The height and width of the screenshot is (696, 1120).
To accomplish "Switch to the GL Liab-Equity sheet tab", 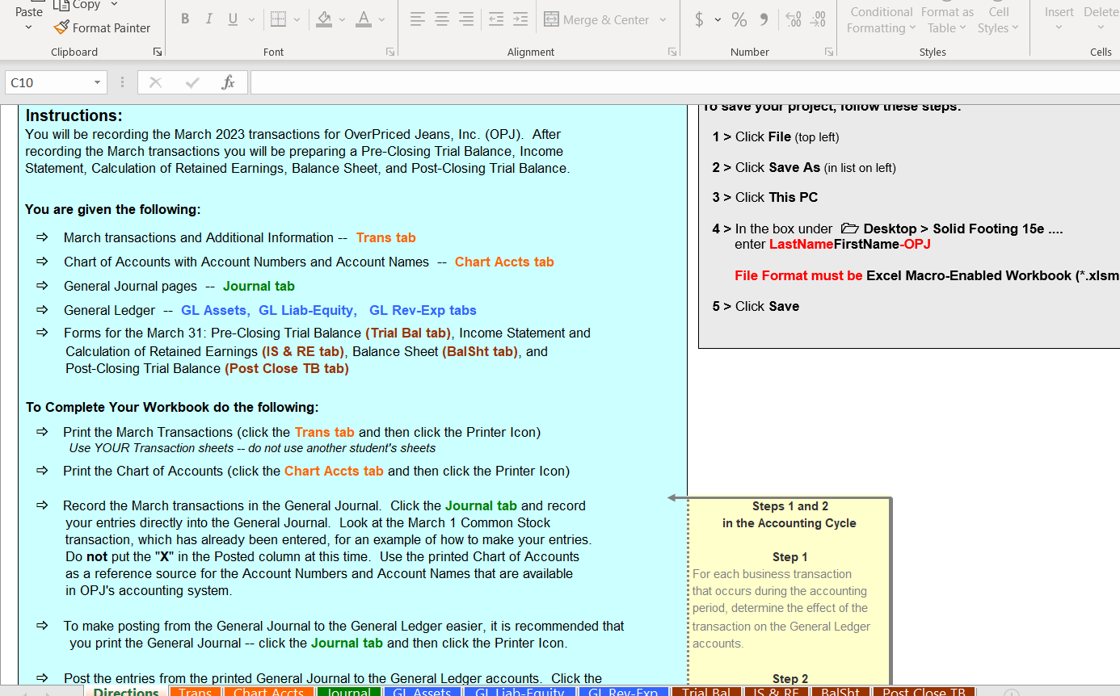I will (x=520, y=691).
